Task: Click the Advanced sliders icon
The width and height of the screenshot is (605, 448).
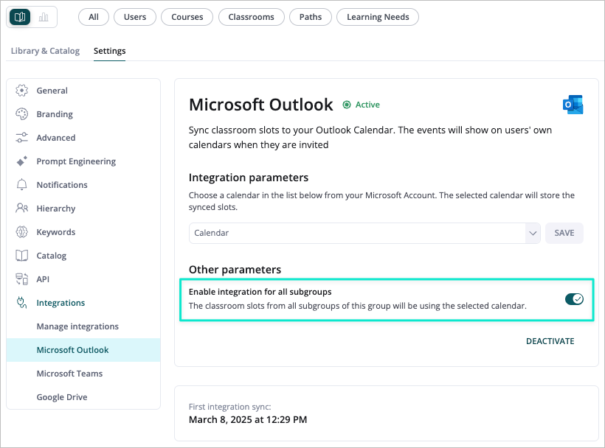Action: point(22,138)
